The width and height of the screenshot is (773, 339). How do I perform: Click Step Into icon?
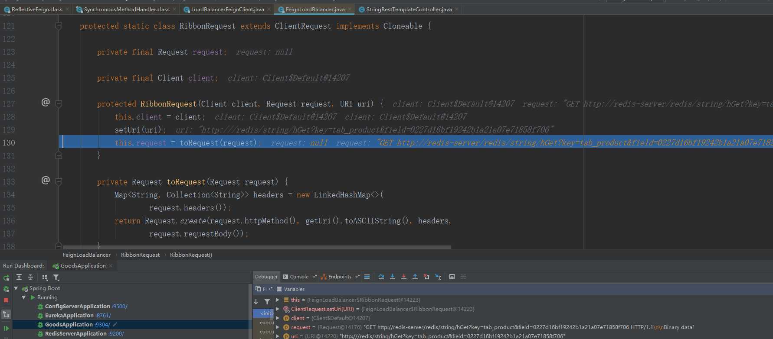393,277
